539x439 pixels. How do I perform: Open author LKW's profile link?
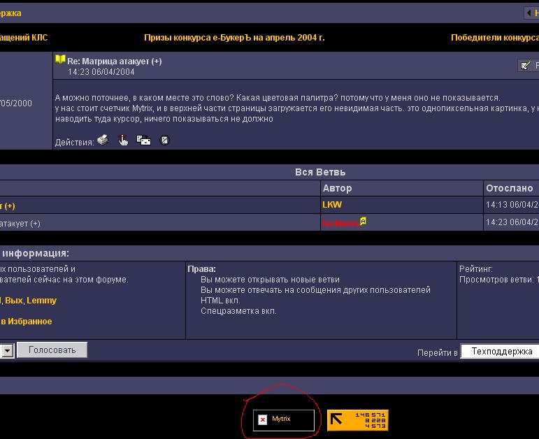(332, 205)
